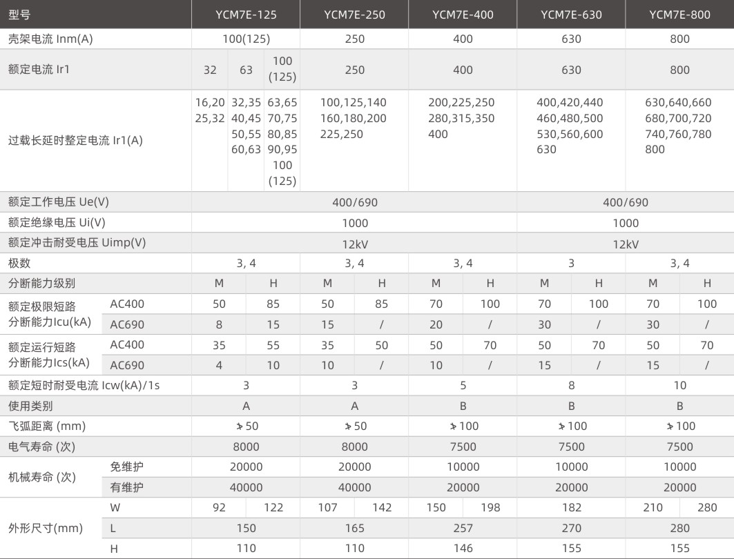Select the 额定短时耐受电流 Icw(kA)/1s label
The width and height of the screenshot is (734, 559).
click(84, 386)
